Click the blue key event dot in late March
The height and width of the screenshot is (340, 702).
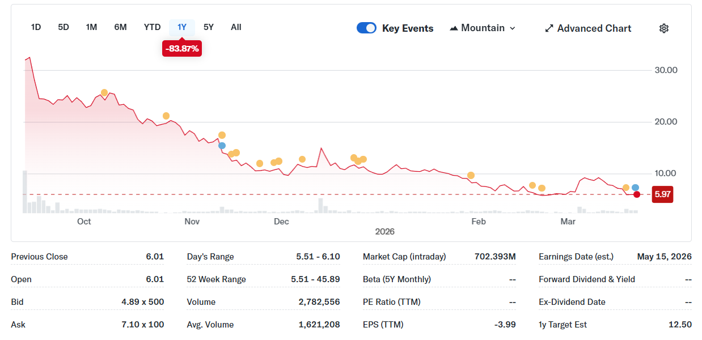tap(636, 188)
